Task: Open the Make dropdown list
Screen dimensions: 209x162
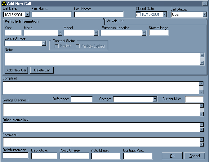Action: (60, 33)
